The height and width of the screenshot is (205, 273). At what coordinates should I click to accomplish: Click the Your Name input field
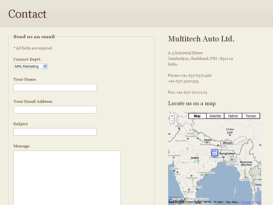tap(55, 87)
